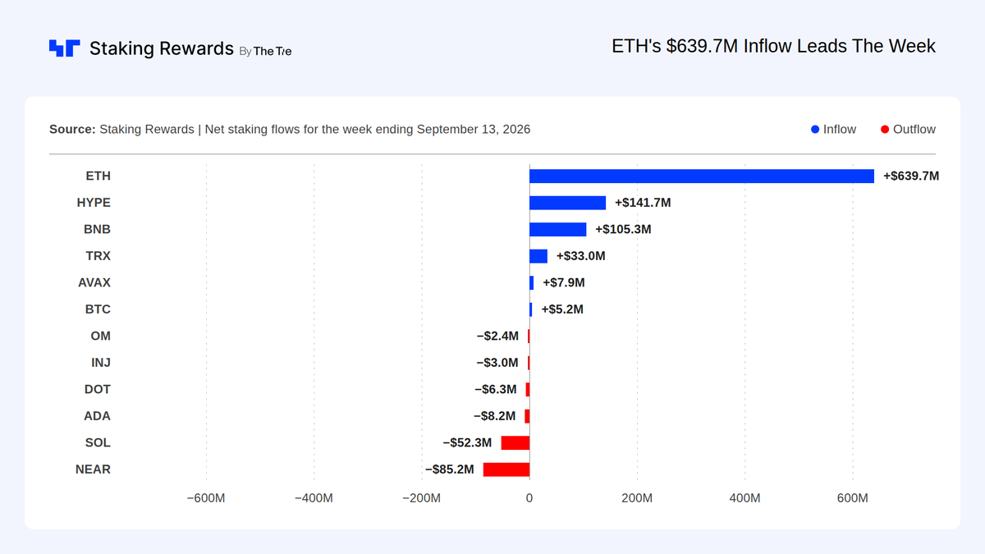
Task: Toggle the Outflow legend label
Action: coord(914,130)
